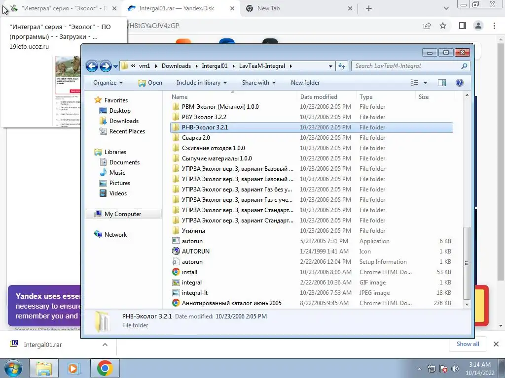Change view with the view icon button
The width and height of the screenshot is (505, 378).
pos(414,83)
